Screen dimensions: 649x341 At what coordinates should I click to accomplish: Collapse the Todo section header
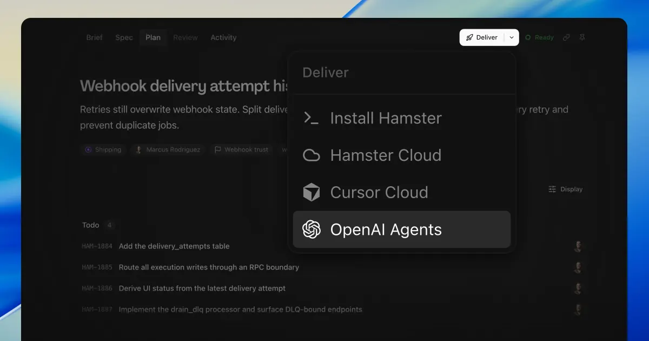(x=90, y=225)
